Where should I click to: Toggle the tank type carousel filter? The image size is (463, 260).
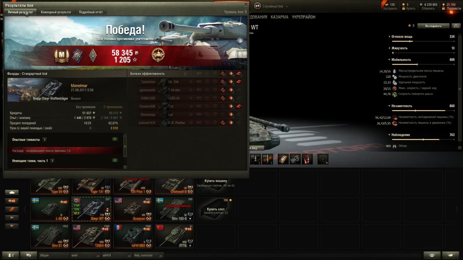12,192
